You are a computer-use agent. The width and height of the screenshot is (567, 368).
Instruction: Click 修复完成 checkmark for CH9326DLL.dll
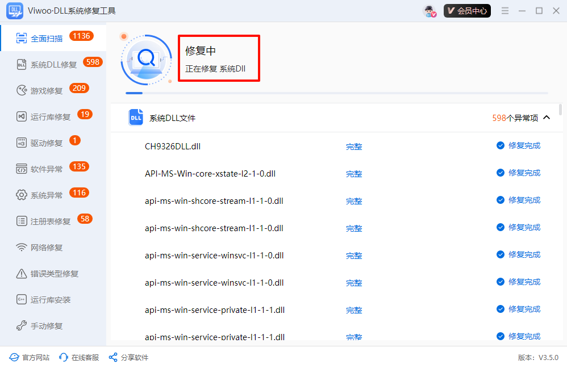click(501, 145)
